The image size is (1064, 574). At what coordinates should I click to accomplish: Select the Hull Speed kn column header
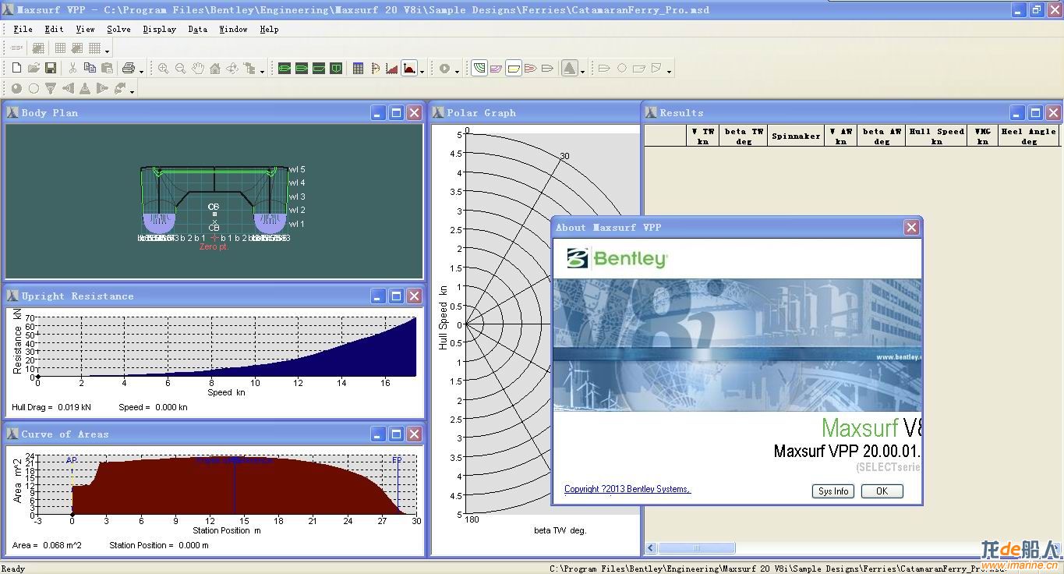pyautogui.click(x=936, y=136)
